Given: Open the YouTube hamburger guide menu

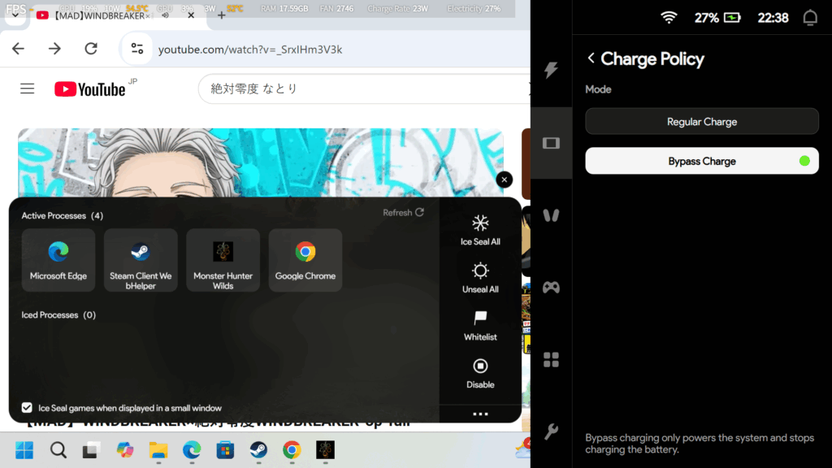Looking at the screenshot, I should coord(28,89).
